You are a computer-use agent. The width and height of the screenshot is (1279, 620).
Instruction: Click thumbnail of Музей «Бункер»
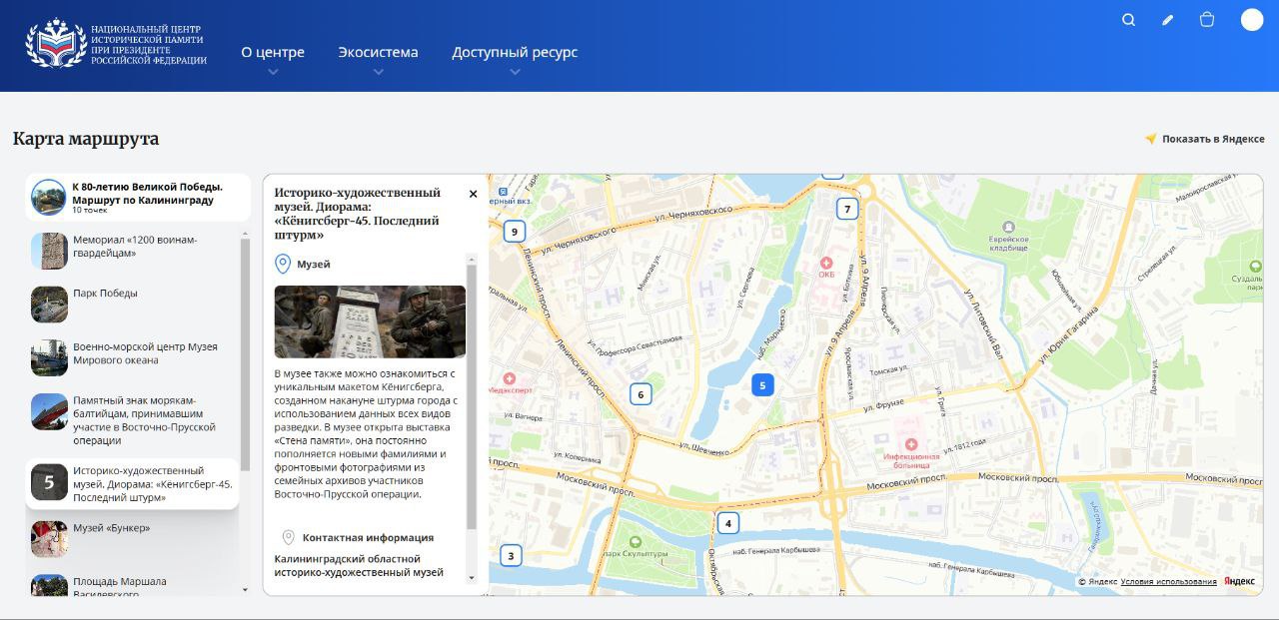[x=49, y=539]
